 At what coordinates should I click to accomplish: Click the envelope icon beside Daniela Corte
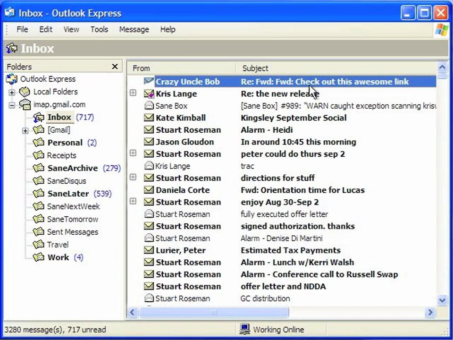click(x=149, y=190)
